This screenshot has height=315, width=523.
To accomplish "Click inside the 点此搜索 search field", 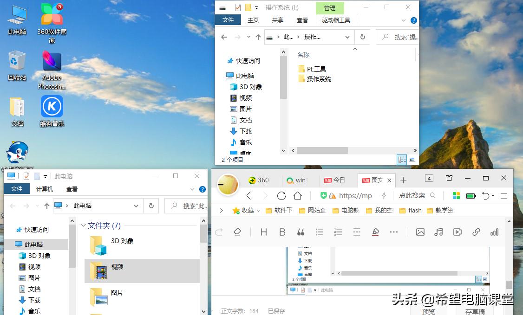I will click(413, 196).
